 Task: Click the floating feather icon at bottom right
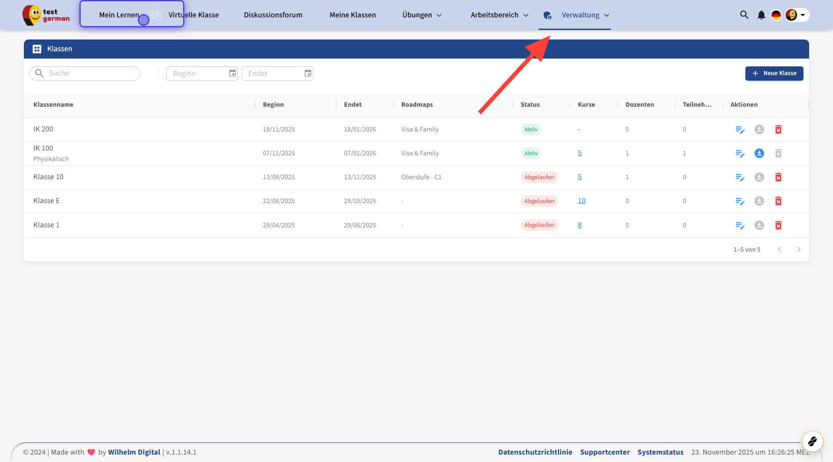point(812,442)
